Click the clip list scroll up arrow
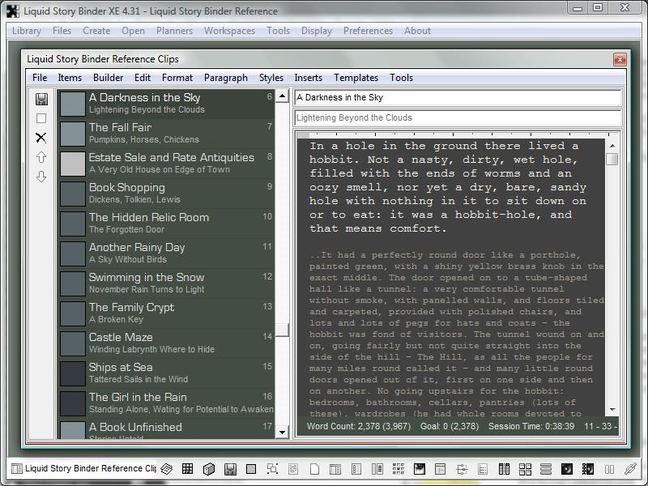Image resolution: width=648 pixels, height=486 pixels. click(x=283, y=96)
